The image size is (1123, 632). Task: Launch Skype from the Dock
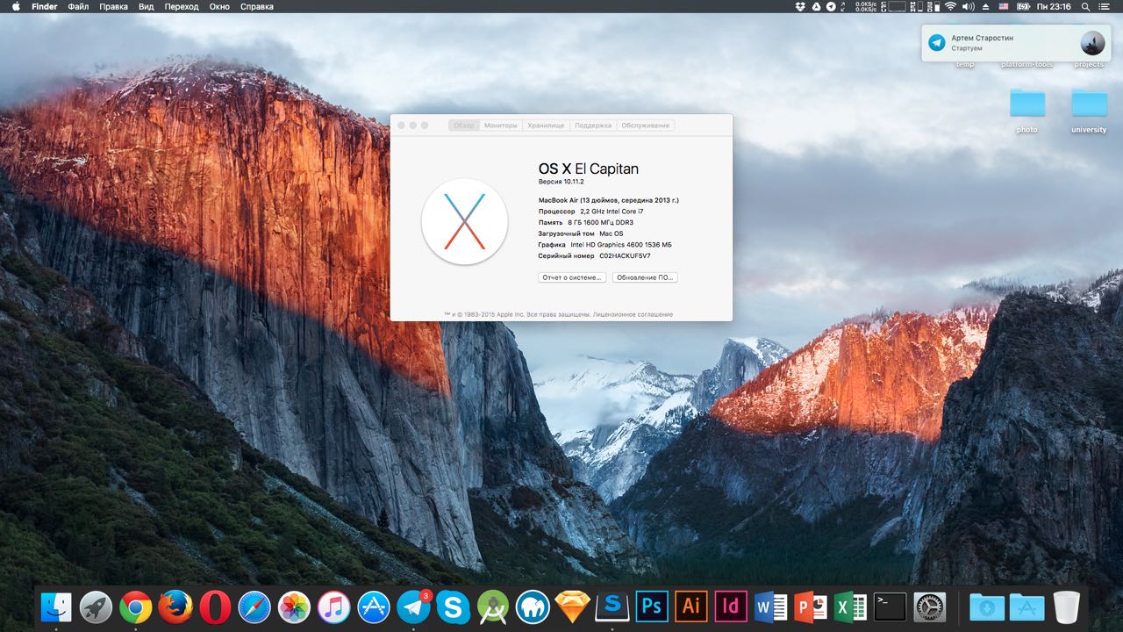pos(453,607)
